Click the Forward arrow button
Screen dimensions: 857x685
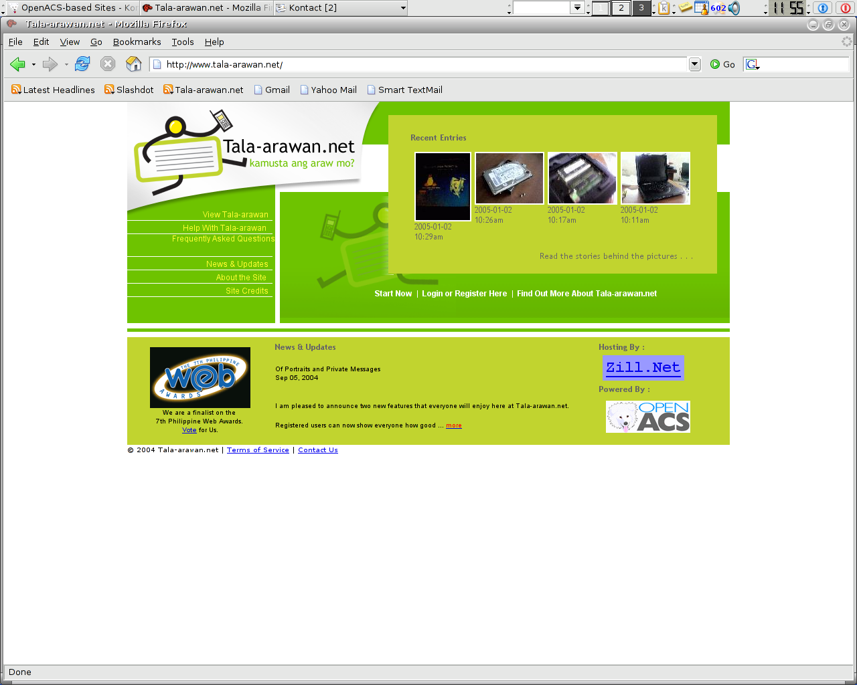(x=50, y=64)
